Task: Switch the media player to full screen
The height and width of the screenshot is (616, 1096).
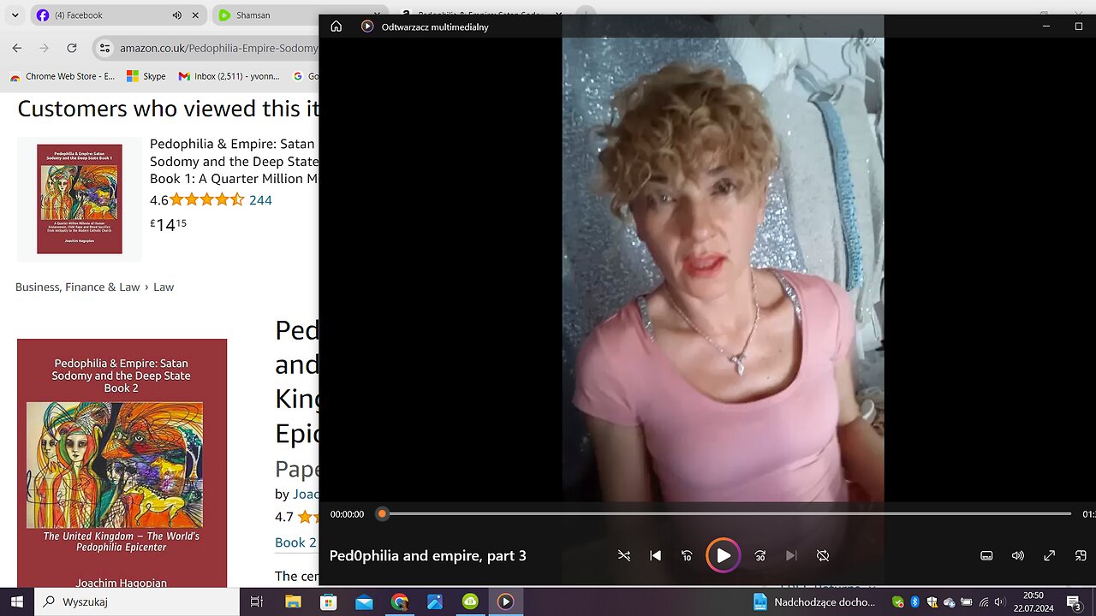Action: (x=1049, y=555)
